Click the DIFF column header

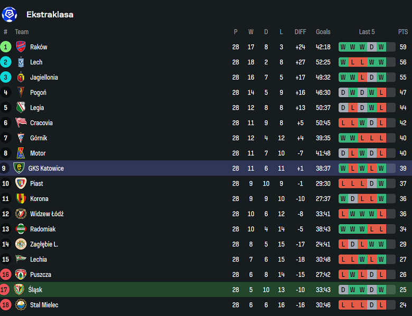pos(300,32)
